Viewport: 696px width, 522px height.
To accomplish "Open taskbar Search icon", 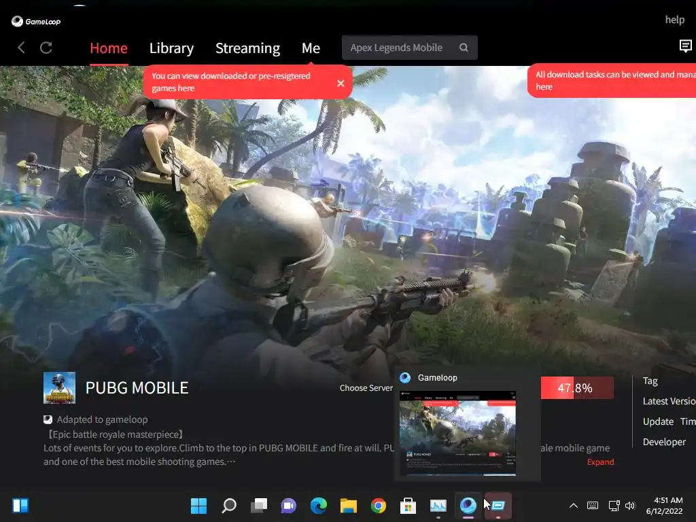I will click(x=229, y=506).
